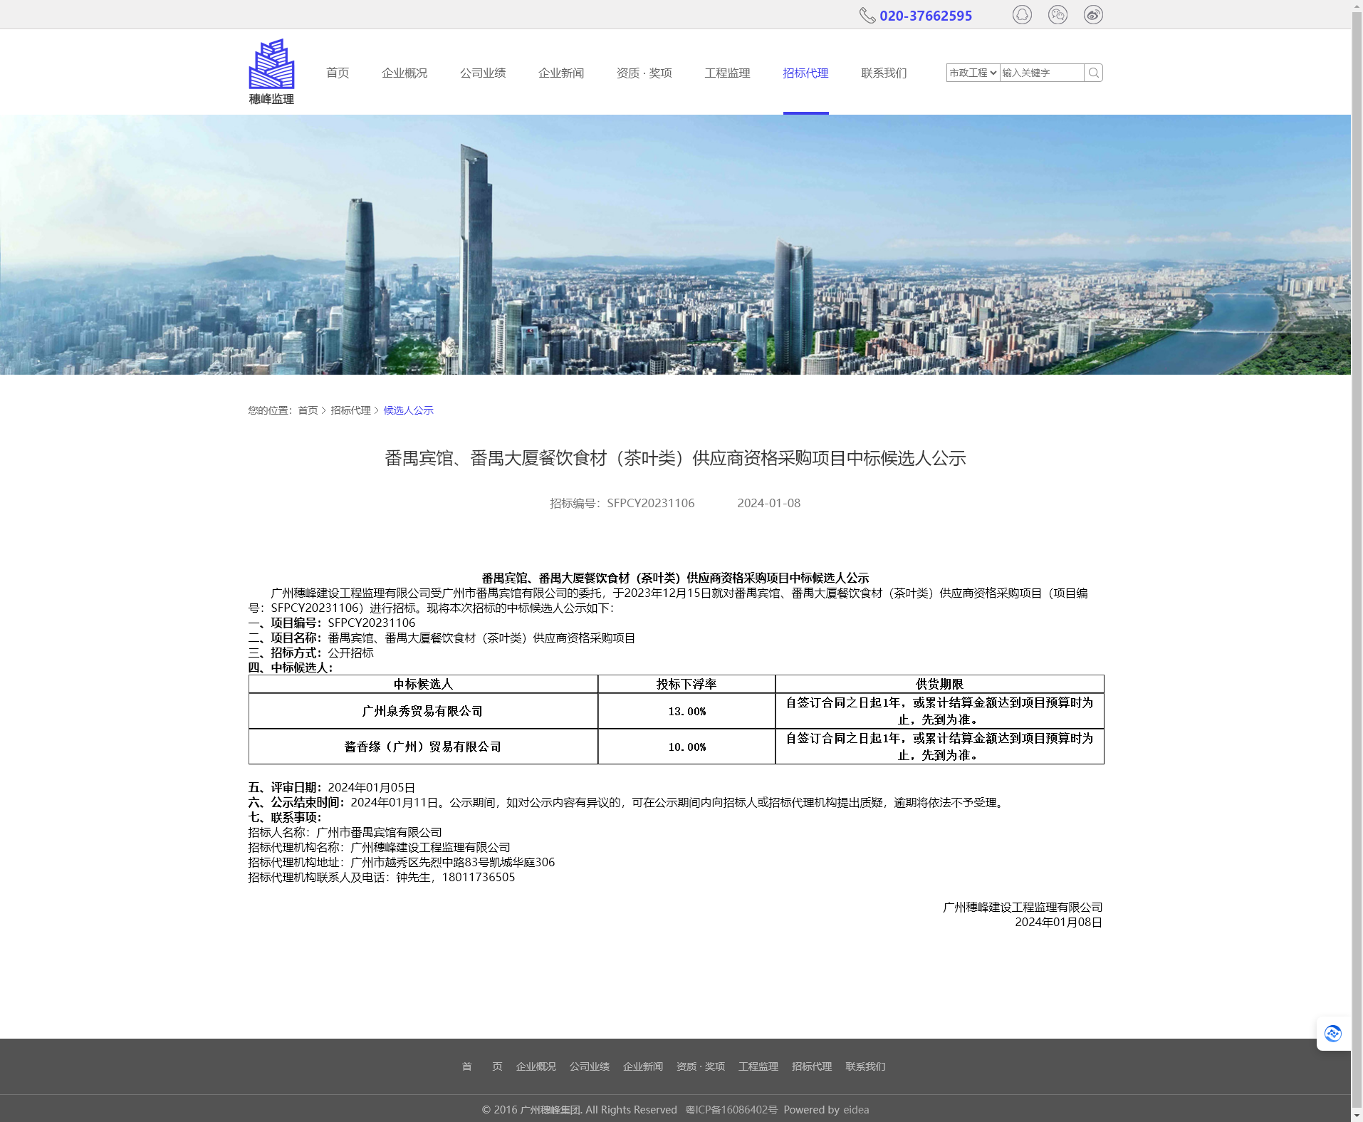Click table cell 13.00%
The width and height of the screenshot is (1363, 1122).
coord(686,711)
